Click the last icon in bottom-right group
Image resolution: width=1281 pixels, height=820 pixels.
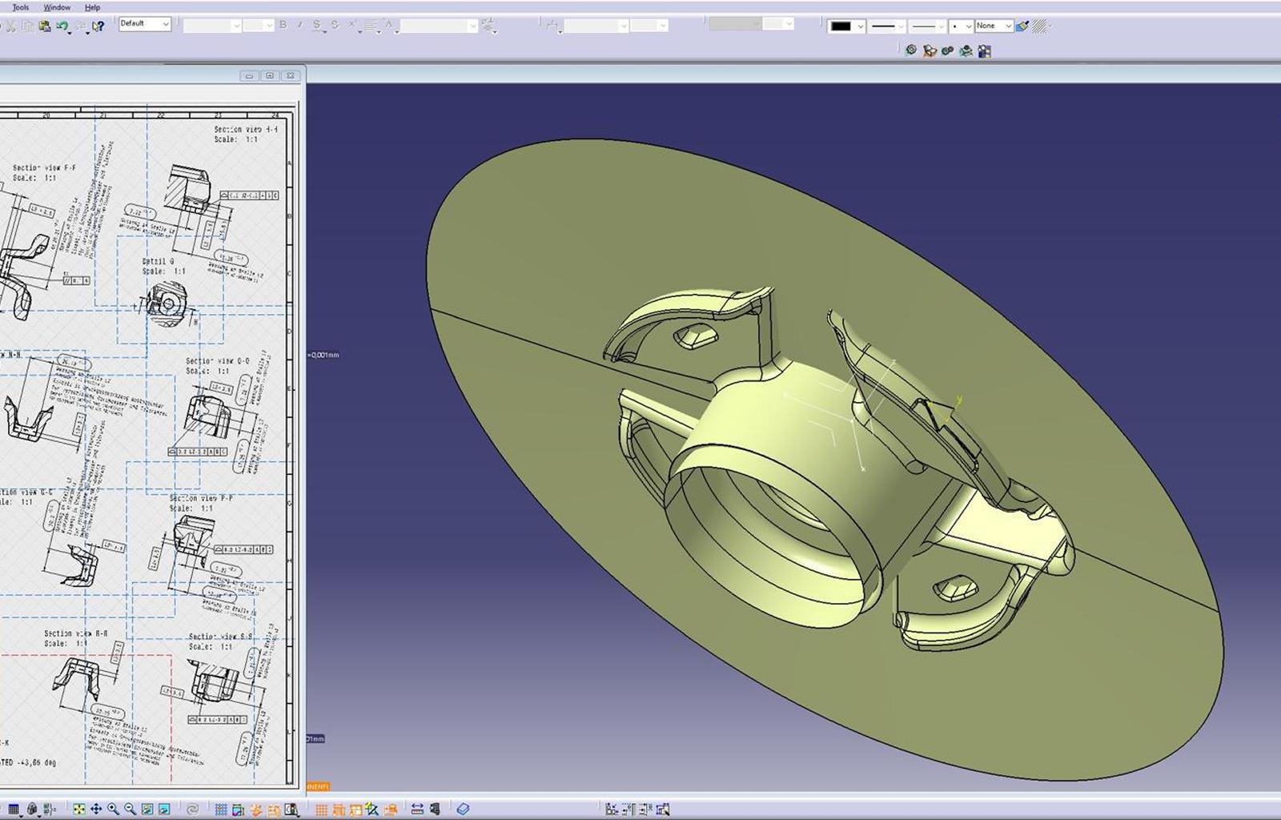tap(663, 810)
